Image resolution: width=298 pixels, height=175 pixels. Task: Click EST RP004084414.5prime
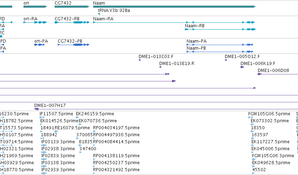click(116, 142)
